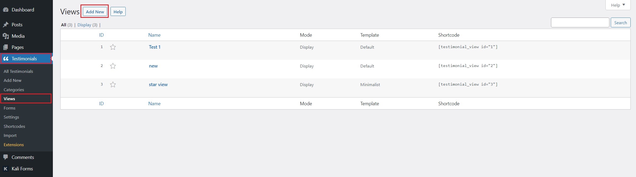
Task: Click the Testimonials quote icon
Action: [6, 59]
